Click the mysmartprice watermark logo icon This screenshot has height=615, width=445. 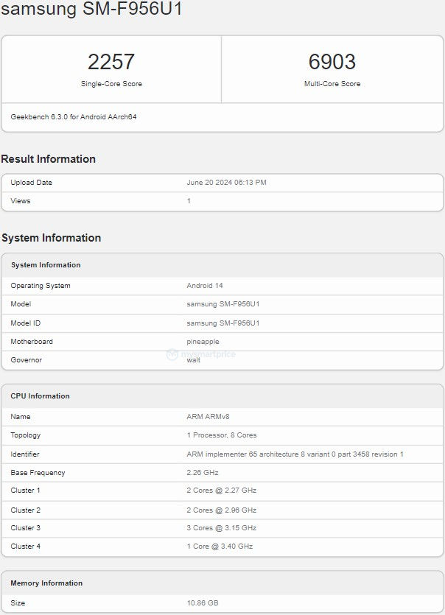point(172,354)
